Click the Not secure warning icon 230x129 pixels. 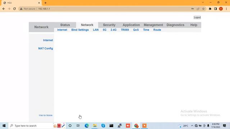(21, 9)
